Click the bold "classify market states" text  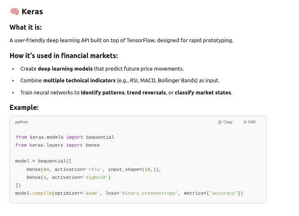tap(203, 92)
